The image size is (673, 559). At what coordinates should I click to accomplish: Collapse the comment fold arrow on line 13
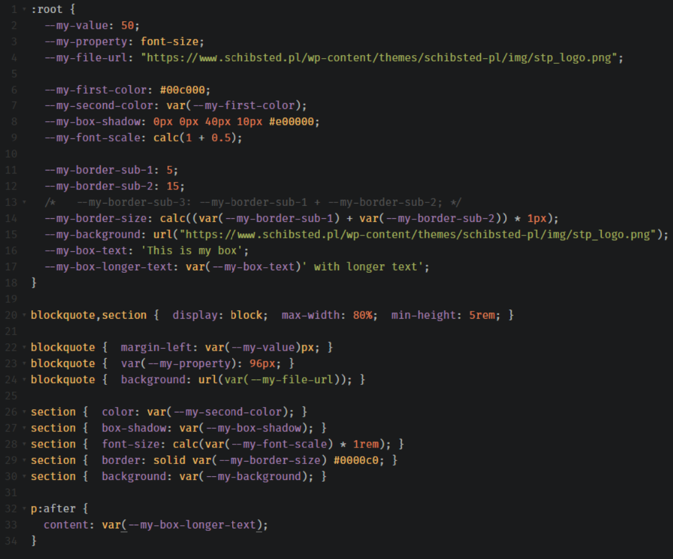tap(24, 202)
